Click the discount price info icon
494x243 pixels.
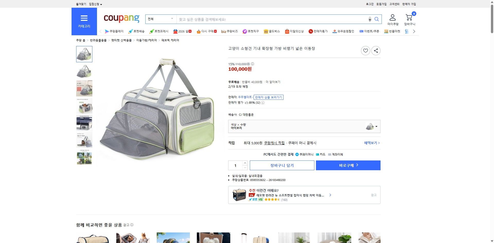click(x=252, y=64)
